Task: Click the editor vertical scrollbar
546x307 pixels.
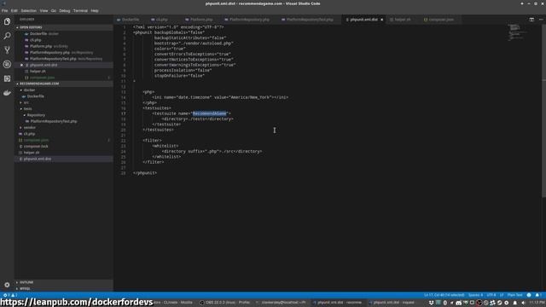Action: tap(543, 112)
